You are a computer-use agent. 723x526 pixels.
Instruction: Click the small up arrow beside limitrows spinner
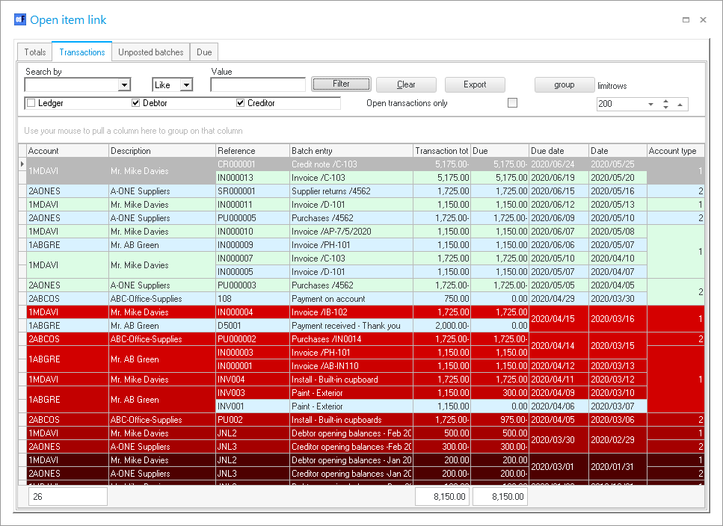tap(680, 104)
